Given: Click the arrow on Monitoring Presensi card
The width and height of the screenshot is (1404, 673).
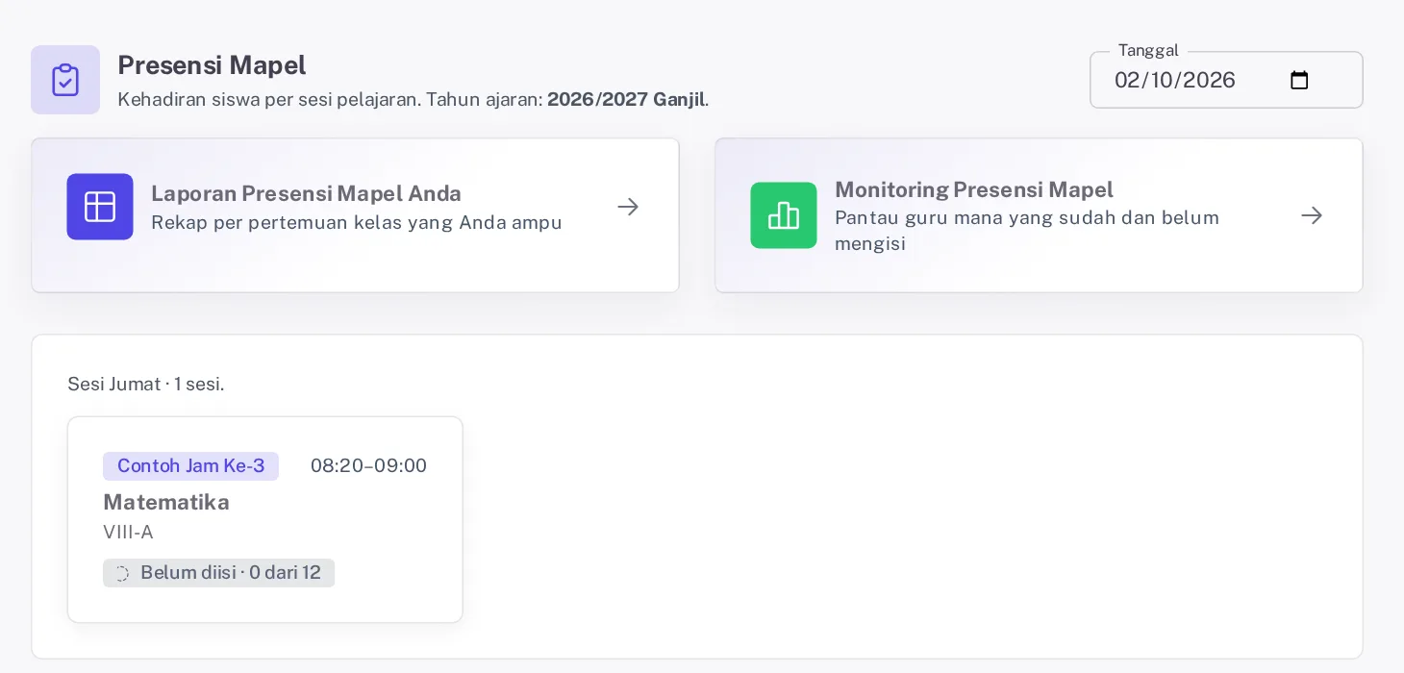Looking at the screenshot, I should tap(1312, 215).
